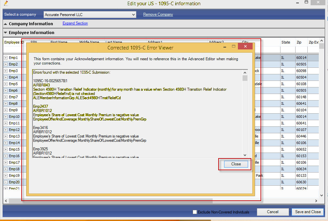Expand the Emp1 row

(x=6, y=58)
